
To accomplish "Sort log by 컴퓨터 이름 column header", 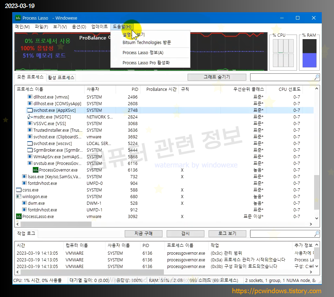I will point(84,245).
